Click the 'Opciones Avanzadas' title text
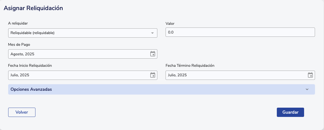 (x=31, y=89)
